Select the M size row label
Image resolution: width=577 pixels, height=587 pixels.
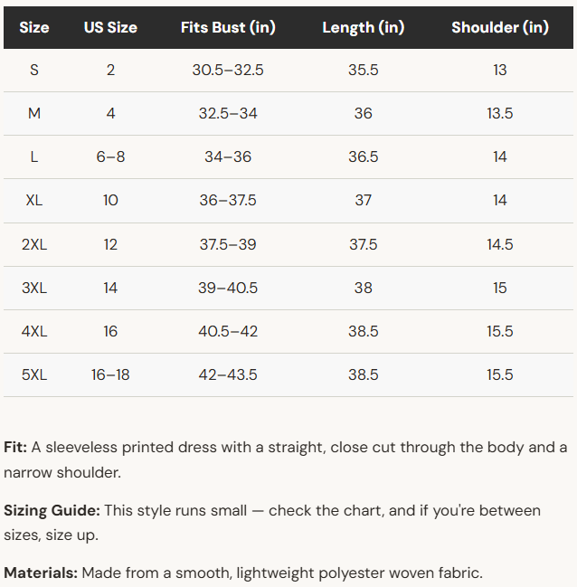coord(34,113)
